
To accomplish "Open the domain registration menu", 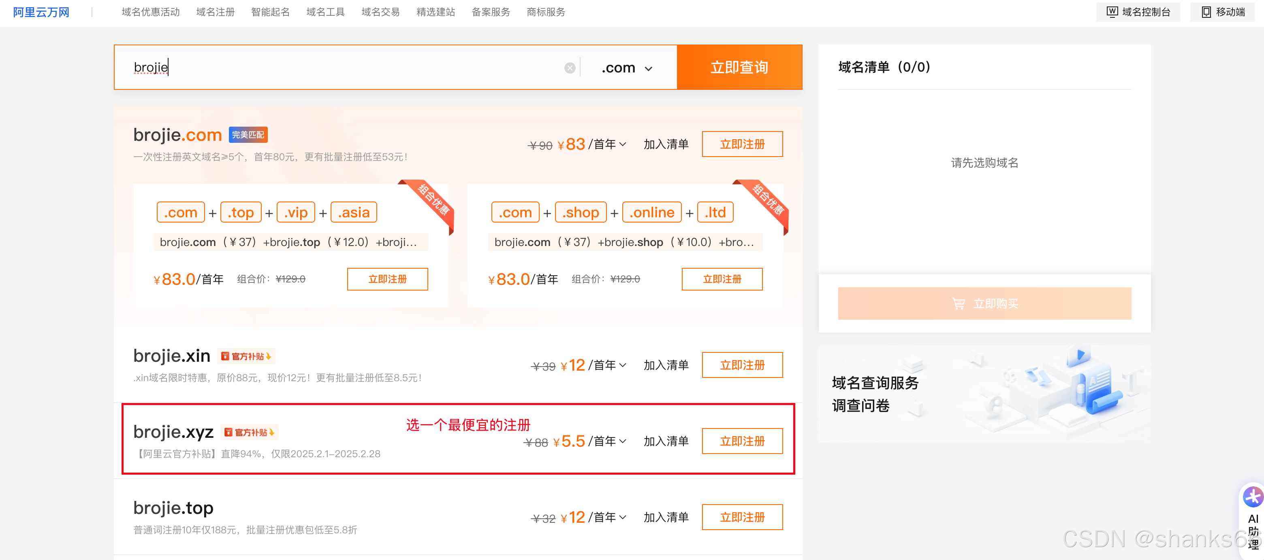I will coord(215,12).
